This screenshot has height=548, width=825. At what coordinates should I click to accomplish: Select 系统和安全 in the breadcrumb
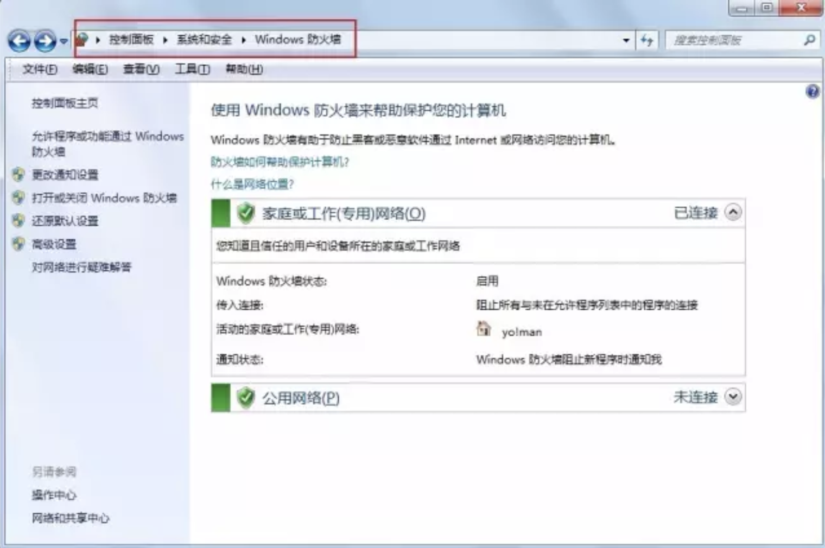pyautogui.click(x=204, y=40)
